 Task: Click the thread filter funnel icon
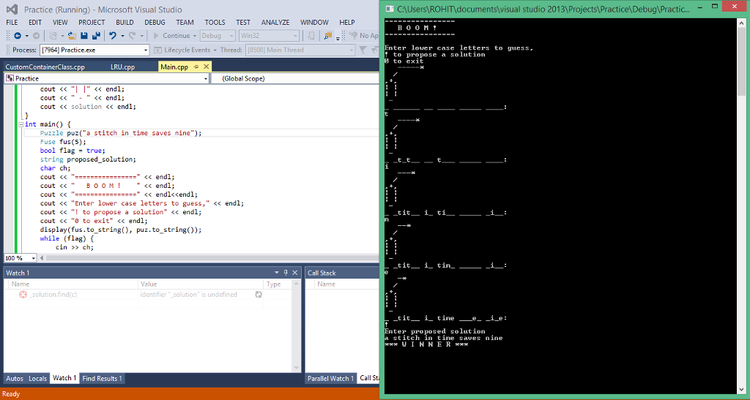click(363, 50)
